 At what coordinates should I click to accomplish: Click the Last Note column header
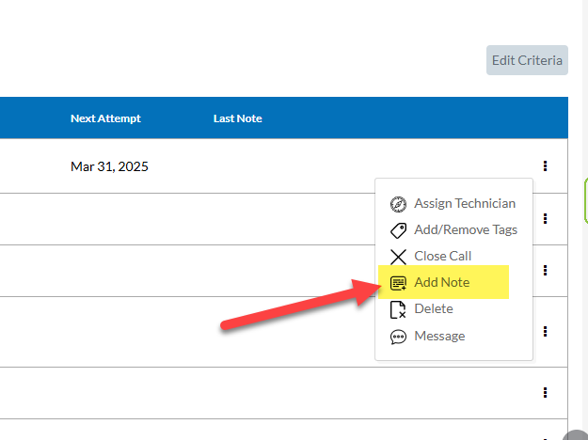[x=237, y=118]
